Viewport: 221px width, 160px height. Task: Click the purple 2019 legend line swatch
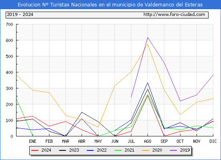pos(173,150)
